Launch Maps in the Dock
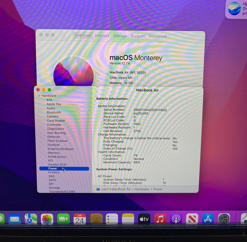 coord(31,219)
